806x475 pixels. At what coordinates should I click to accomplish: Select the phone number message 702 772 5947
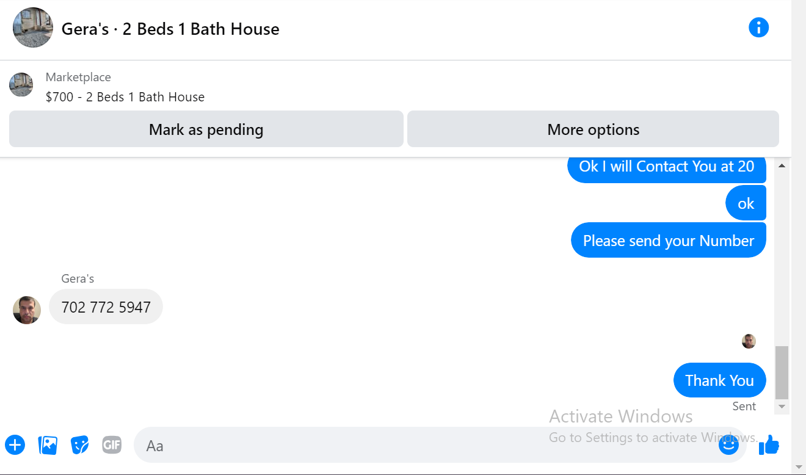tap(106, 306)
